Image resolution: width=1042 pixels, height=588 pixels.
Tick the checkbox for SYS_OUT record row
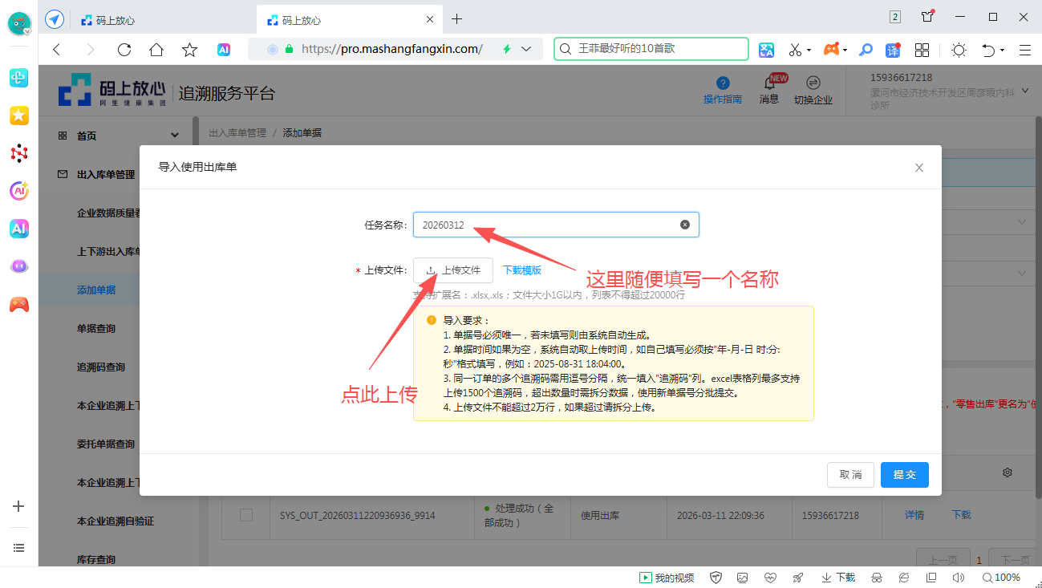(x=246, y=515)
